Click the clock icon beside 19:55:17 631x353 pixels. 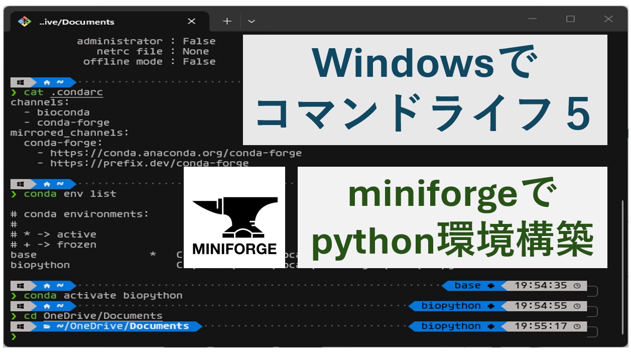577,326
